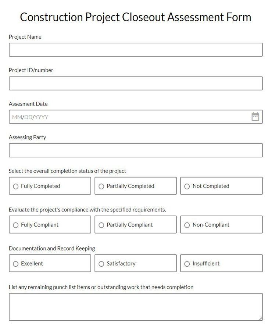Select Insufficient for Documentation and Record Keeping

[187, 263]
